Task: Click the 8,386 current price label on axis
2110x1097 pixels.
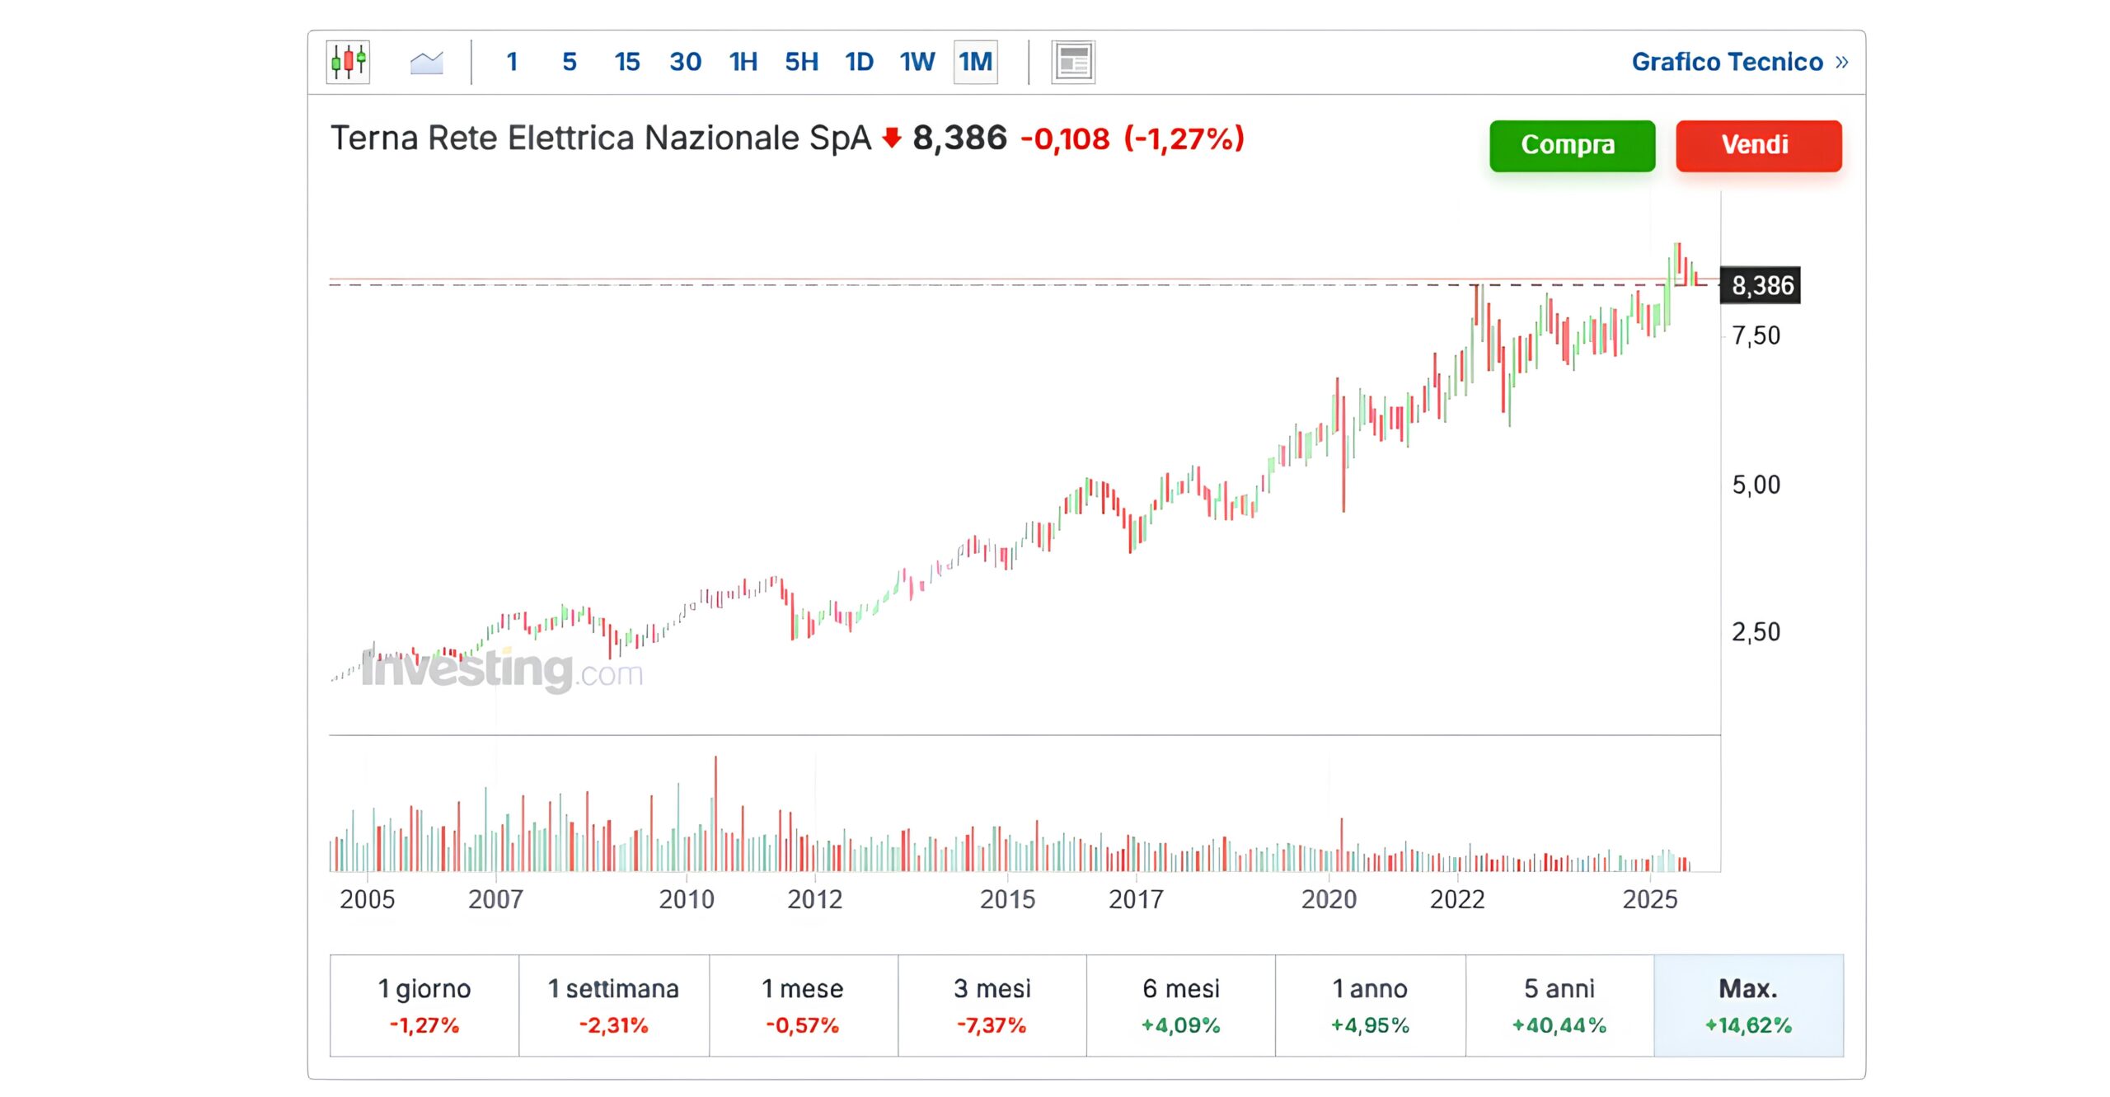Action: (x=1760, y=285)
